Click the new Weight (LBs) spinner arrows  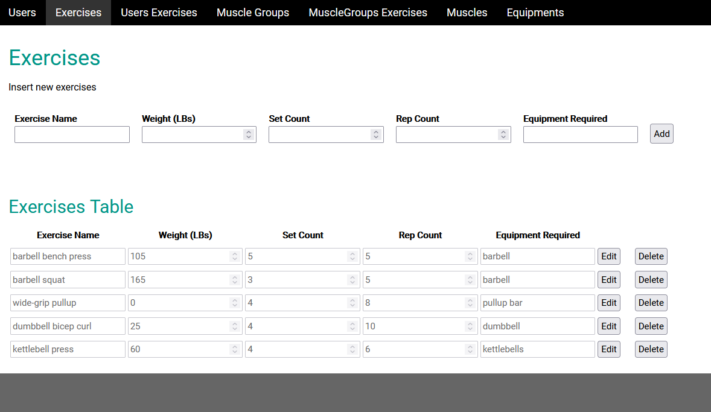[x=249, y=135]
